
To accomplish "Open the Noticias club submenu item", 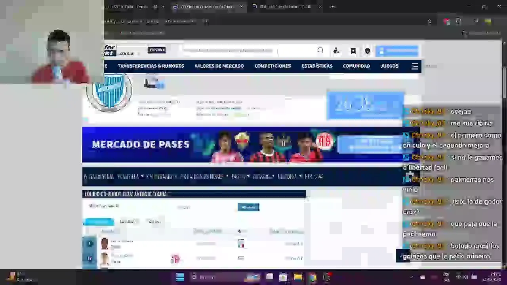I will coord(314,177).
